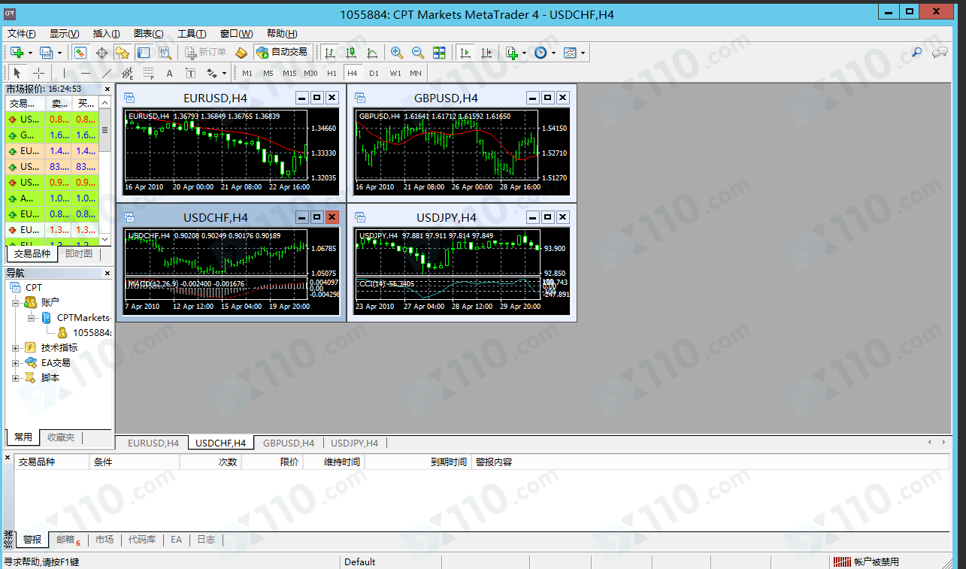
Task: Click the 新订单 new order button
Action: coord(205,53)
